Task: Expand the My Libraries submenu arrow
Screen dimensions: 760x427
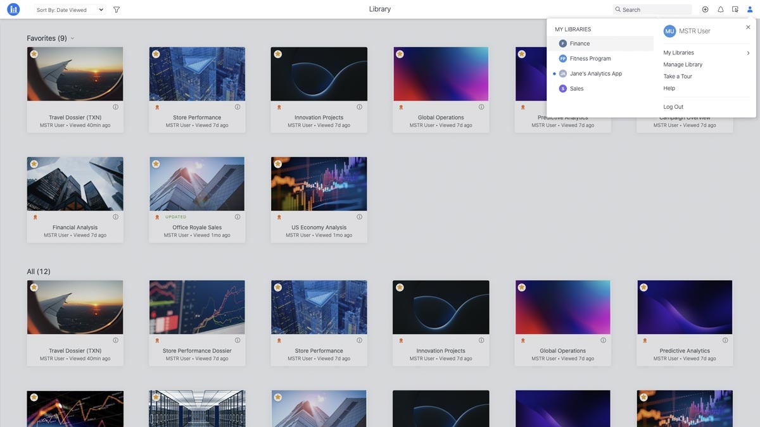Action: pyautogui.click(x=748, y=52)
